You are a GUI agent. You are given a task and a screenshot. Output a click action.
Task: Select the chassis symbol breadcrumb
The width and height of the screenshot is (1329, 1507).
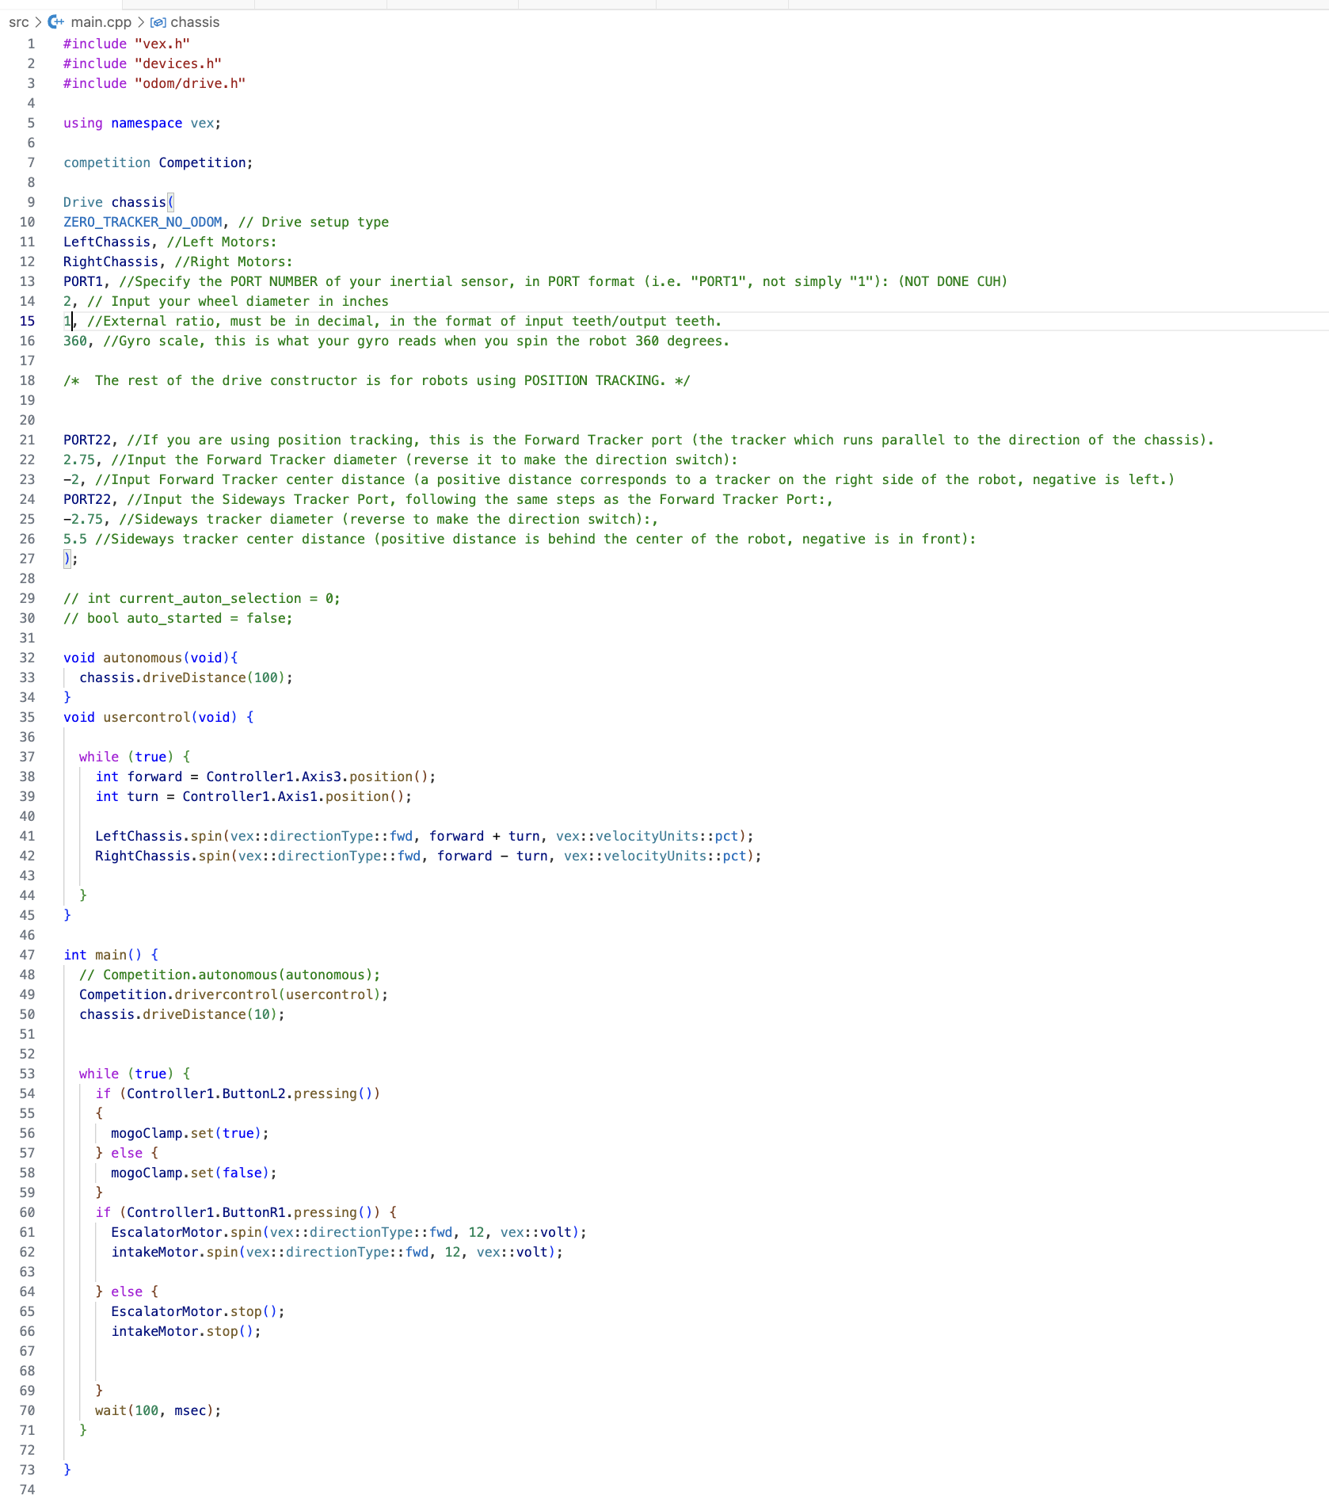[x=195, y=22]
